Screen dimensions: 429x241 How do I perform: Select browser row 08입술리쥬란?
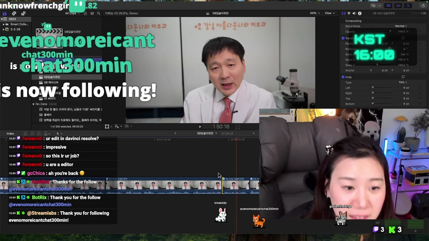coord(67,77)
